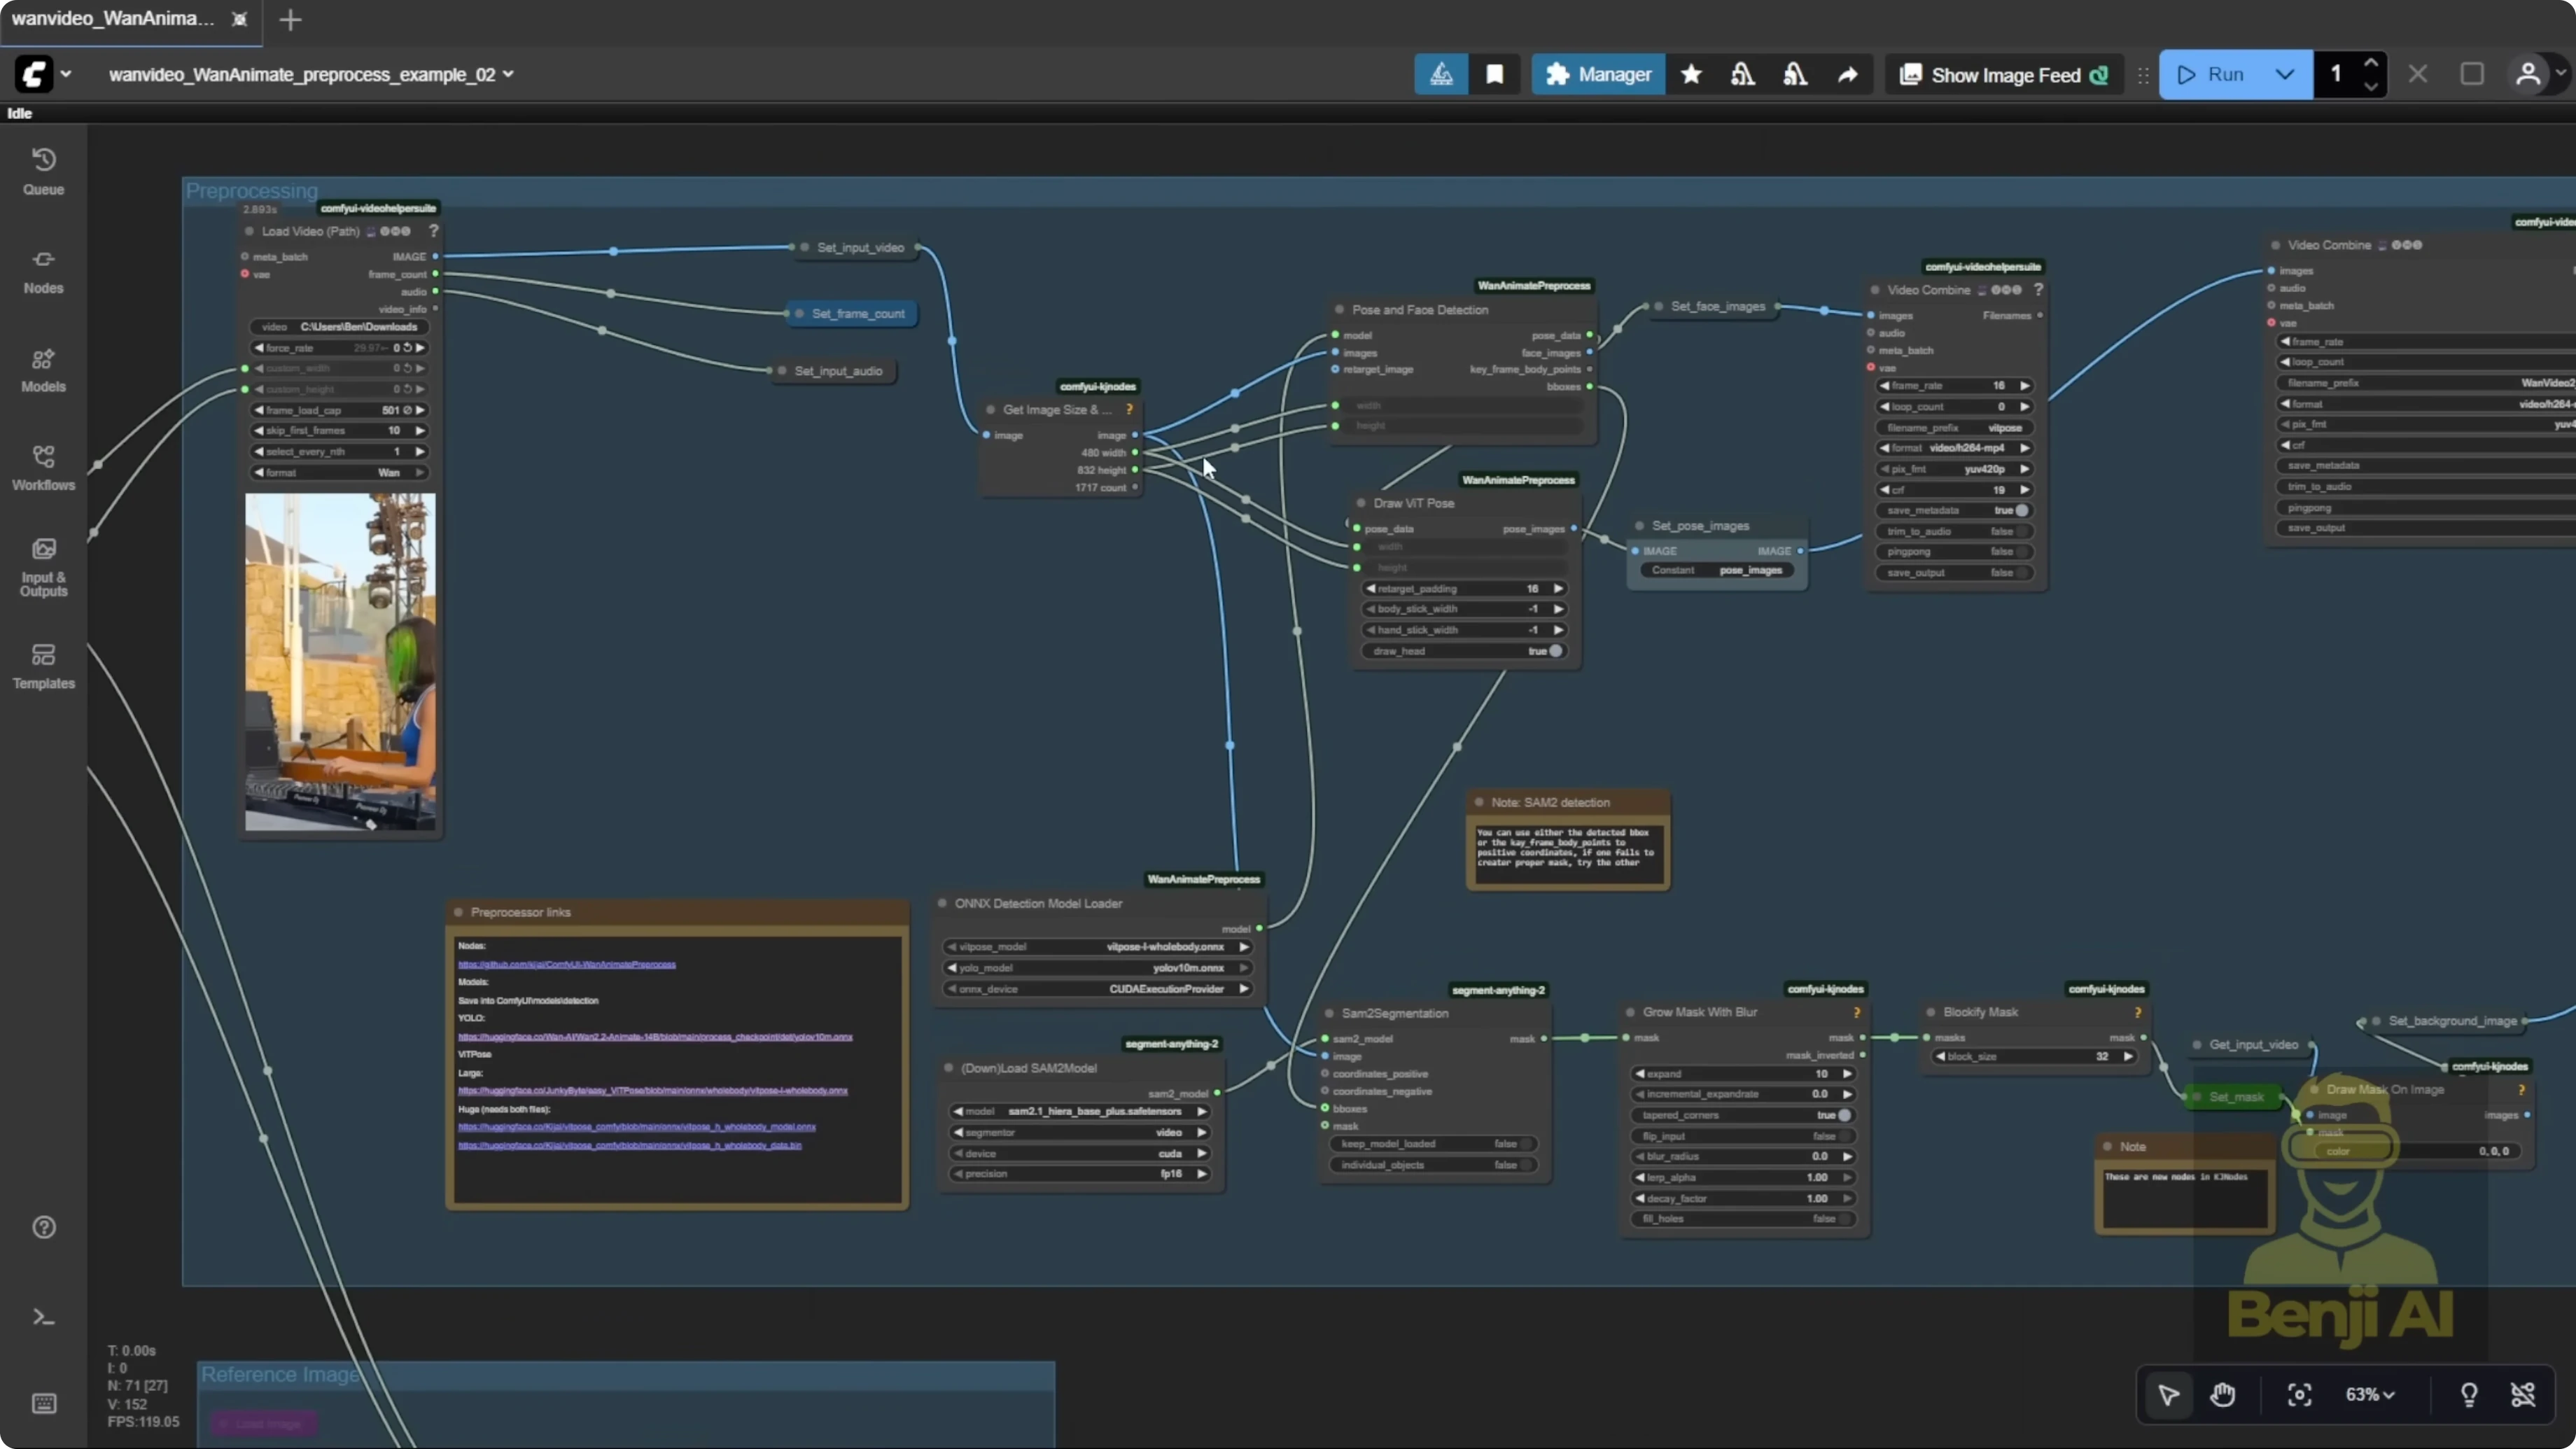Open the zoom percentage dropdown
Screen dimensions: 2576x1449
(x=2371, y=1395)
